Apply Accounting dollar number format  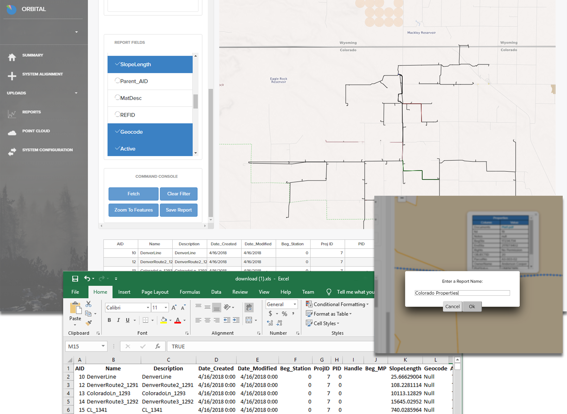270,314
